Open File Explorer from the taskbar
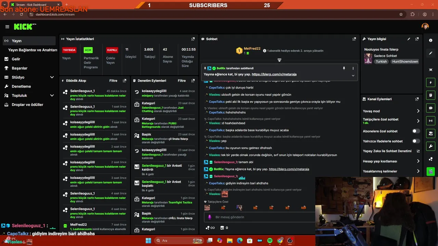 pos(230,241)
